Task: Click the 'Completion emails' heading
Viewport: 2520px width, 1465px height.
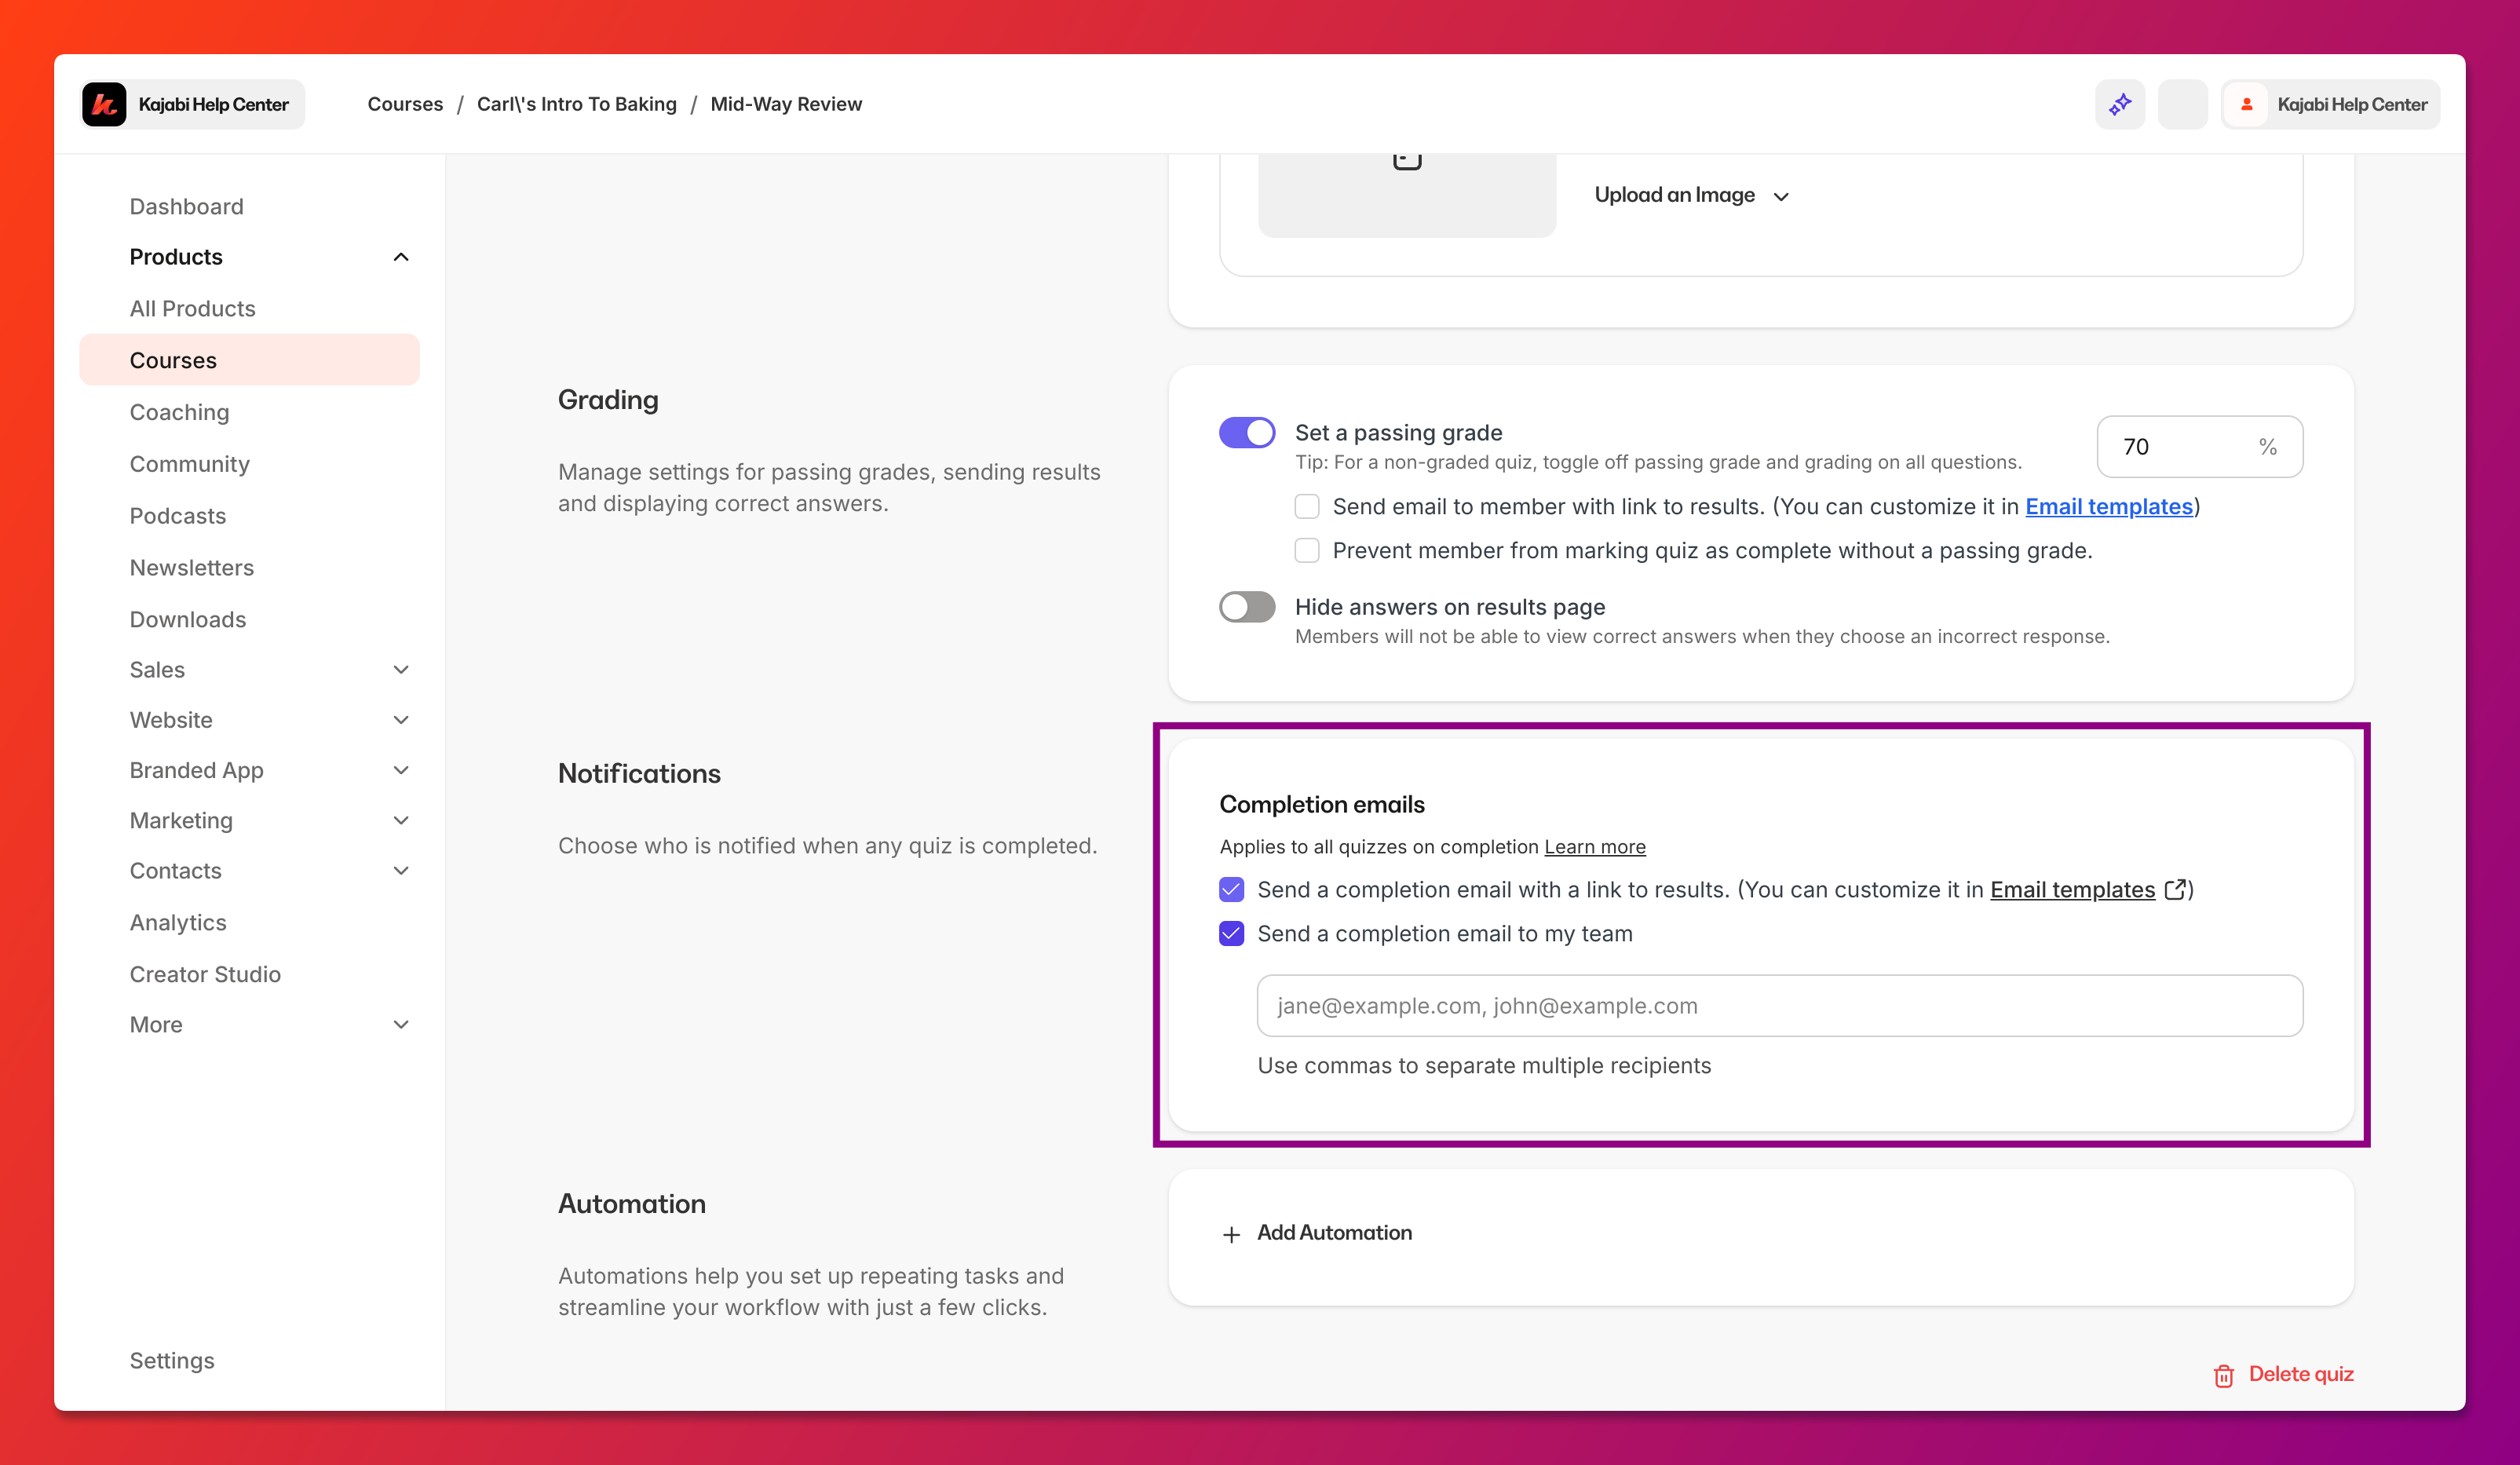Action: (x=1321, y=805)
